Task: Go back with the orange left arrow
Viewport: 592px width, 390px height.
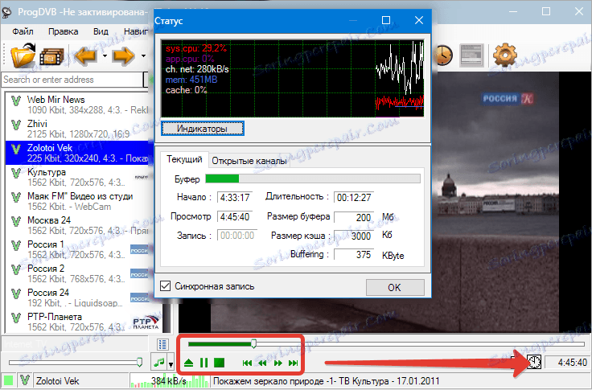Action: coord(87,56)
